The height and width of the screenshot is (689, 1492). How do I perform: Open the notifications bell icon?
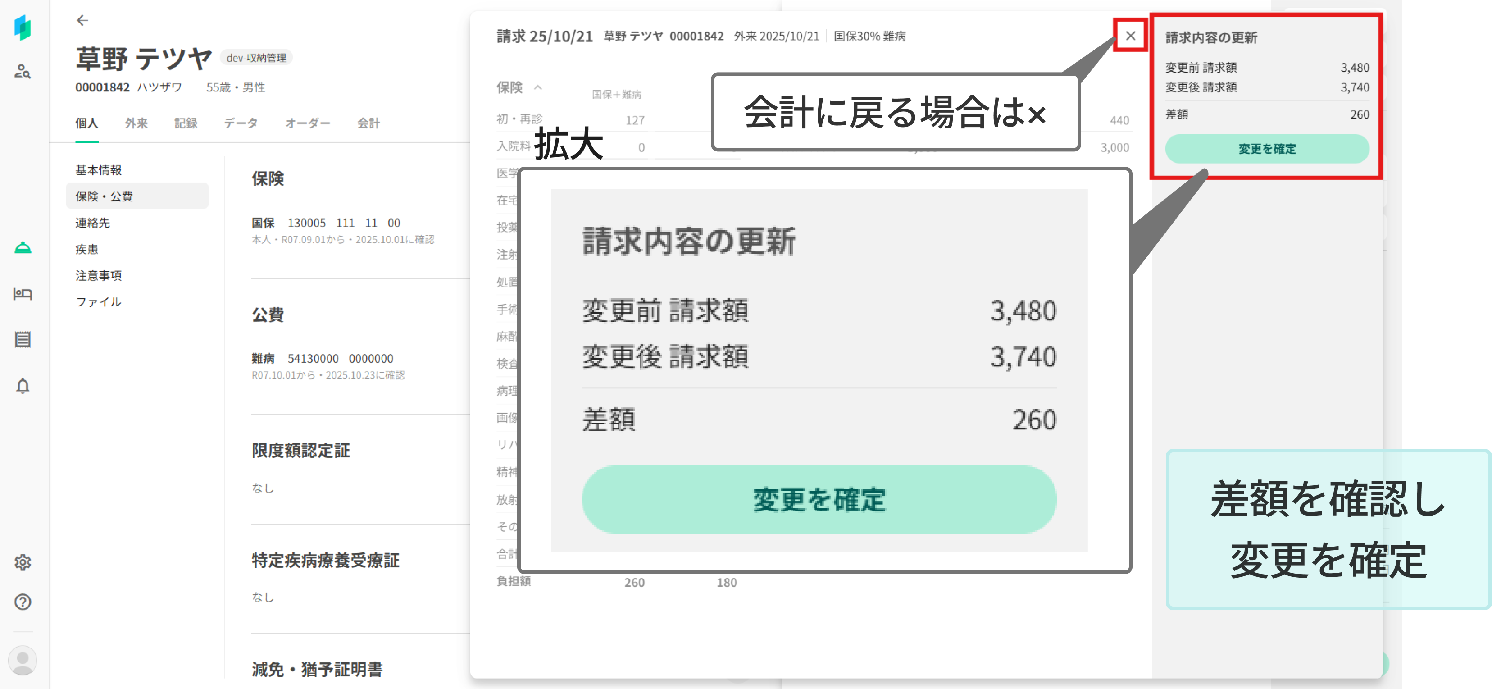pos(23,386)
